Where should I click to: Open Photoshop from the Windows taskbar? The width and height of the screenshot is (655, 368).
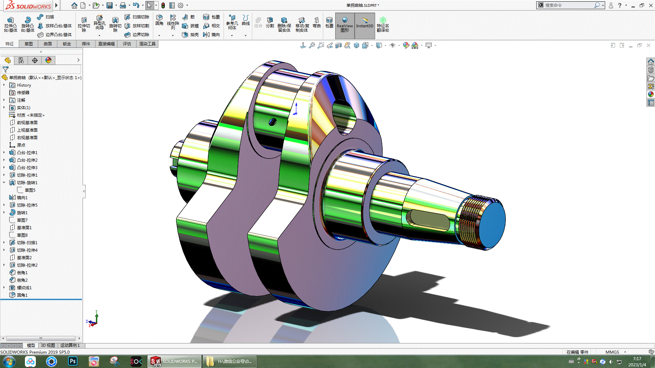73,361
